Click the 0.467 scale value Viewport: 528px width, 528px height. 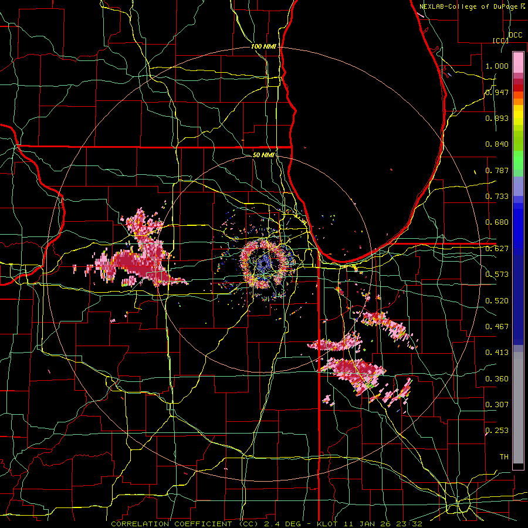(497, 326)
